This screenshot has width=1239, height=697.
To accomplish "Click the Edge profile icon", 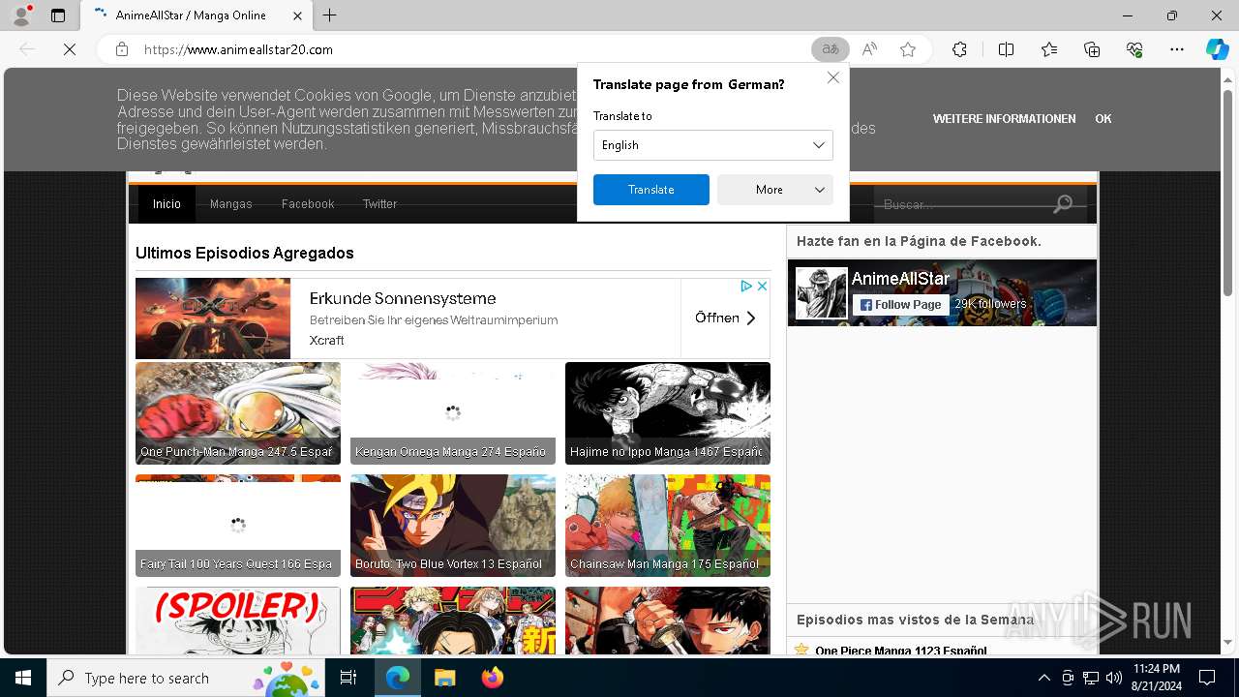I will tap(21, 15).
